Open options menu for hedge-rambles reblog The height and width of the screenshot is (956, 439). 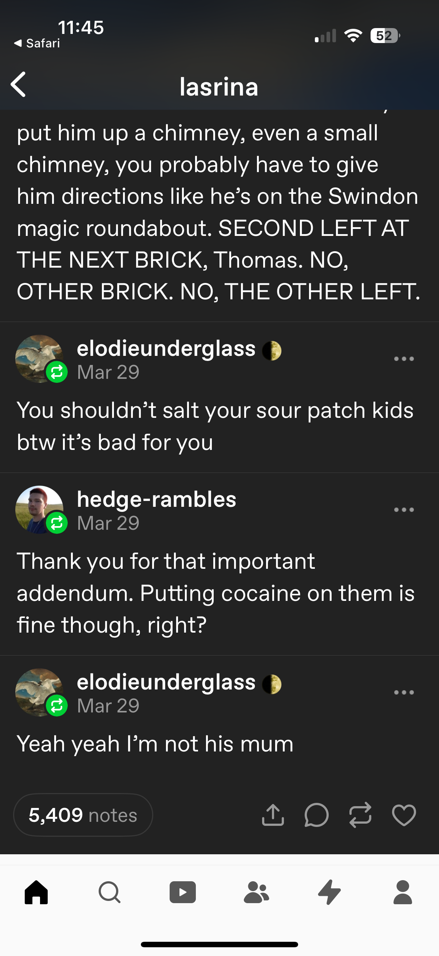pyautogui.click(x=404, y=510)
